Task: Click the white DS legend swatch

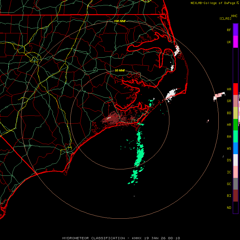Action: 235,160
